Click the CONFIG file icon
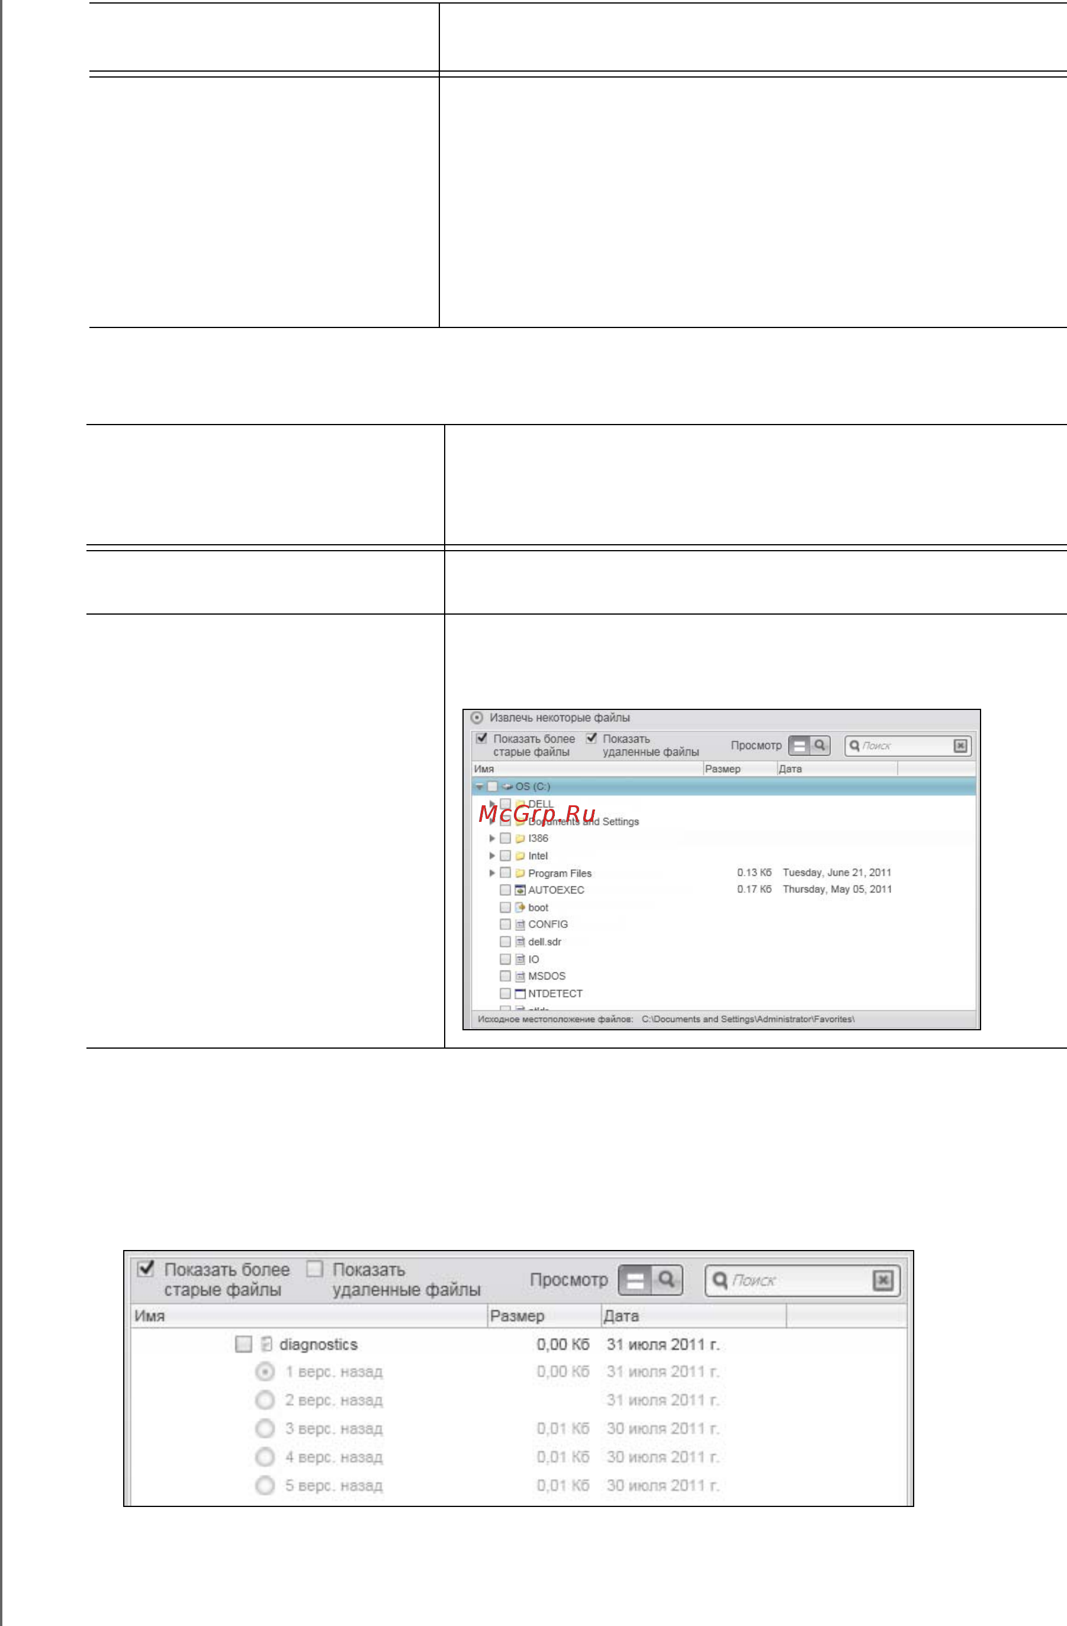 point(520,924)
